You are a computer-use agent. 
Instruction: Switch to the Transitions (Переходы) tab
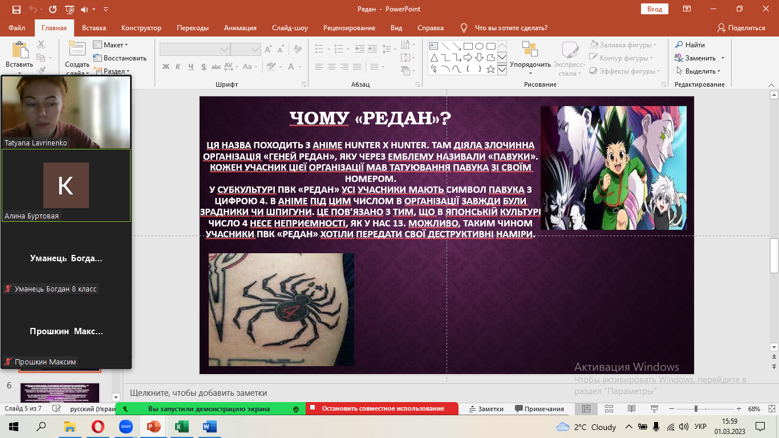click(x=193, y=27)
